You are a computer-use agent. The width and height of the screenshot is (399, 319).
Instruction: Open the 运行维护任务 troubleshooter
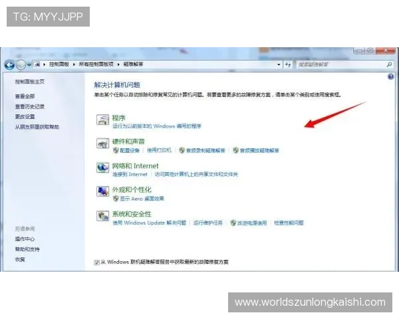pyautogui.click(x=208, y=223)
